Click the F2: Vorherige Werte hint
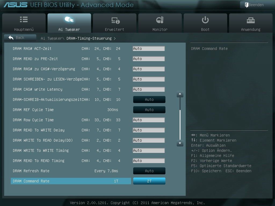 (x=212, y=161)
